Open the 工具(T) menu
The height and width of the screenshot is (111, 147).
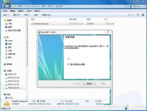point(29,11)
